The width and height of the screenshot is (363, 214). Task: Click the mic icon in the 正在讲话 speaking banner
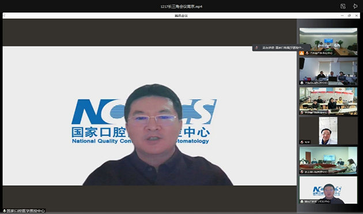point(256,48)
